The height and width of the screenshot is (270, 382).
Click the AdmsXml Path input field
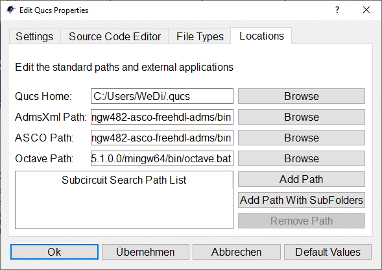162,117
